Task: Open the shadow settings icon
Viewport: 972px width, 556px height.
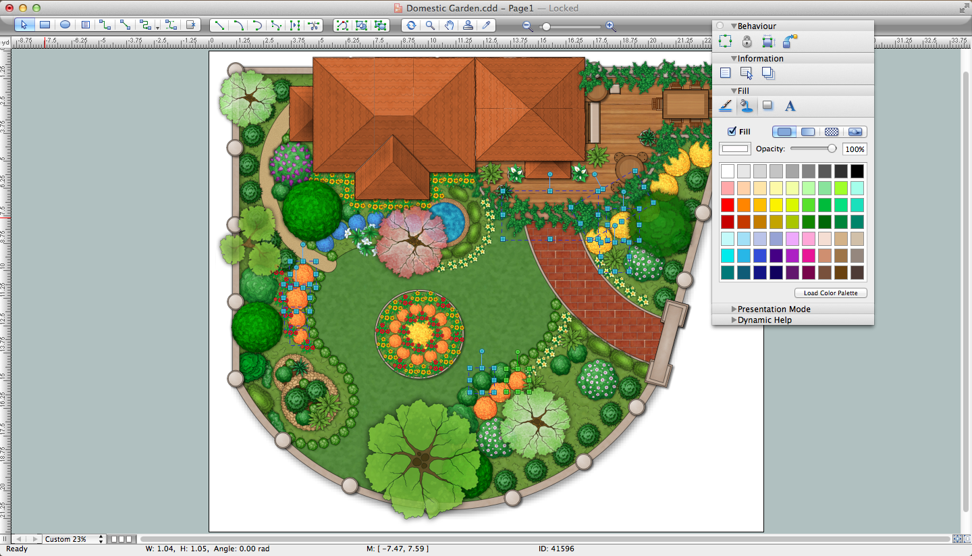Action: [767, 105]
